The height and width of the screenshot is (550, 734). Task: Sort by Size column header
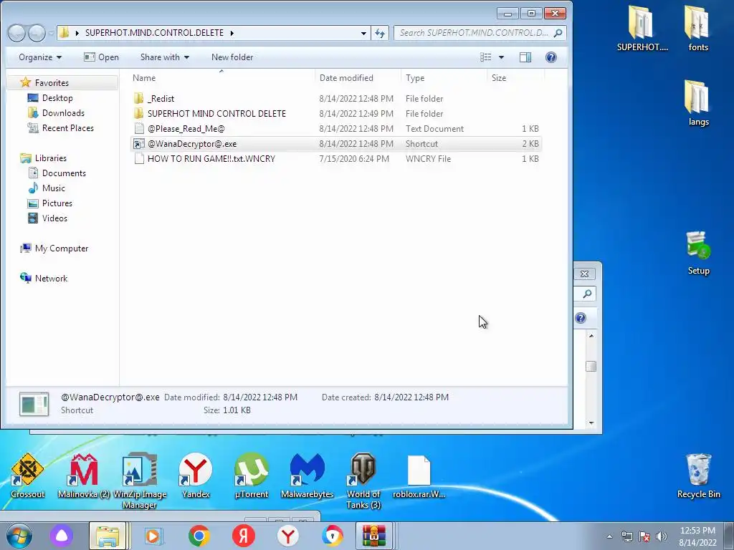pyautogui.click(x=515, y=78)
